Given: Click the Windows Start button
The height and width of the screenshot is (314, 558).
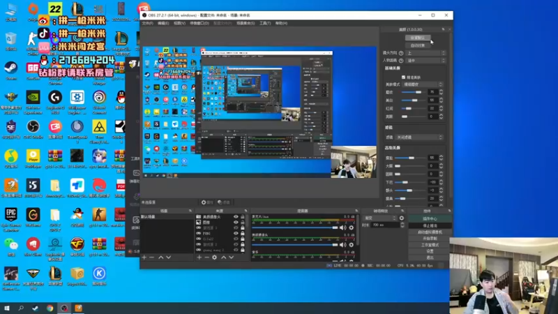Looking at the screenshot, I should tap(7, 308).
